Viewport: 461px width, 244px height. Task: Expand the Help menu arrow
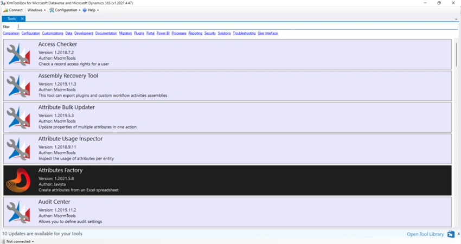point(98,10)
